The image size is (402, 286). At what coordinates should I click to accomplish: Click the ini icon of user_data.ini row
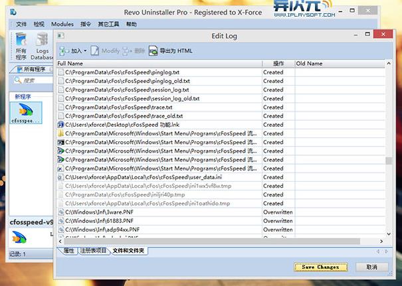pos(60,177)
